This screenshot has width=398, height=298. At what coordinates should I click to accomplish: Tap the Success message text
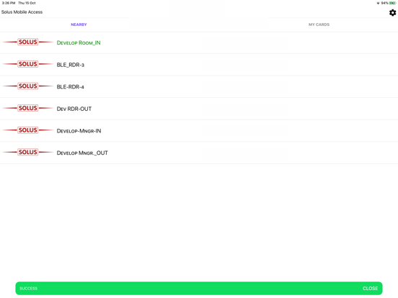[x=28, y=289]
